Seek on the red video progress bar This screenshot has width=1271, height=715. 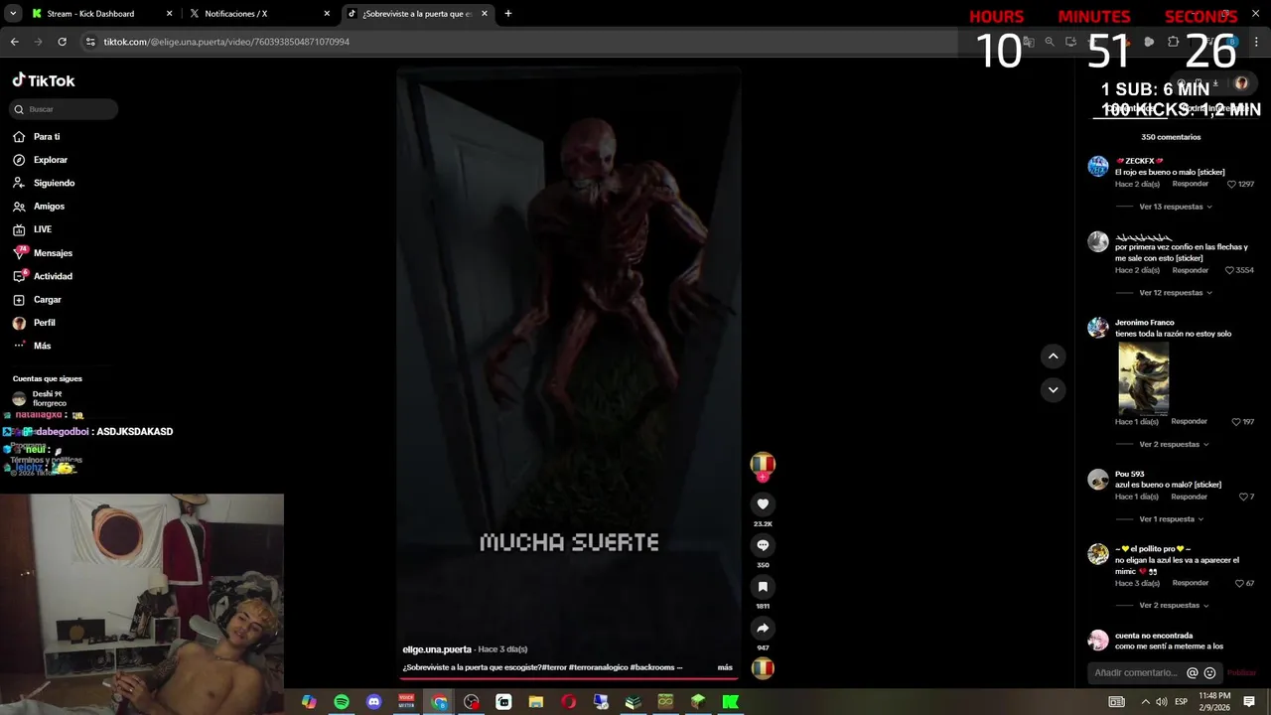(x=568, y=678)
